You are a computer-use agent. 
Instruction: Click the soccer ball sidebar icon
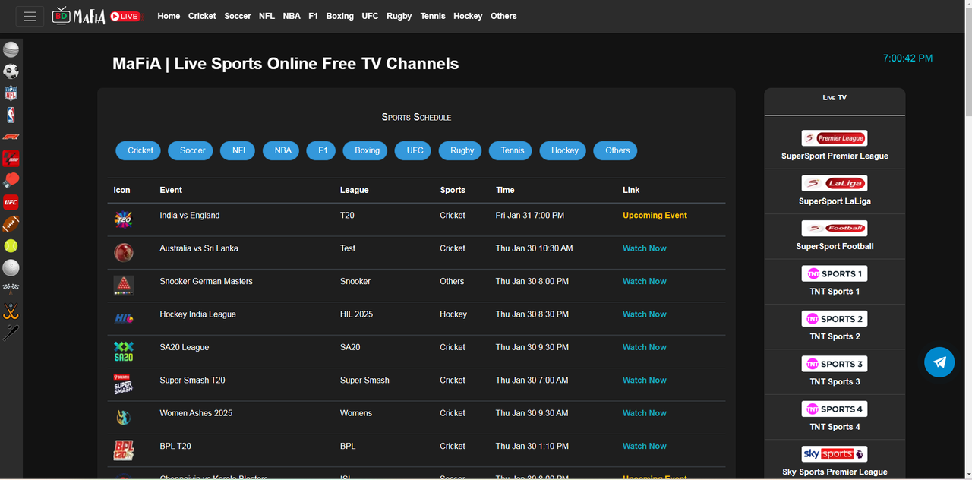point(11,71)
